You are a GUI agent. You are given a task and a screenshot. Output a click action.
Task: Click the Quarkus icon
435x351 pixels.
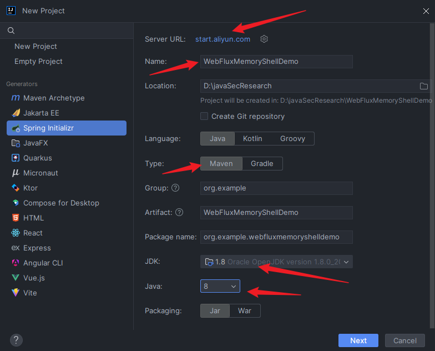pyautogui.click(x=16, y=158)
